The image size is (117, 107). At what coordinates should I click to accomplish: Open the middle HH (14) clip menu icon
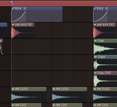(x=54, y=105)
